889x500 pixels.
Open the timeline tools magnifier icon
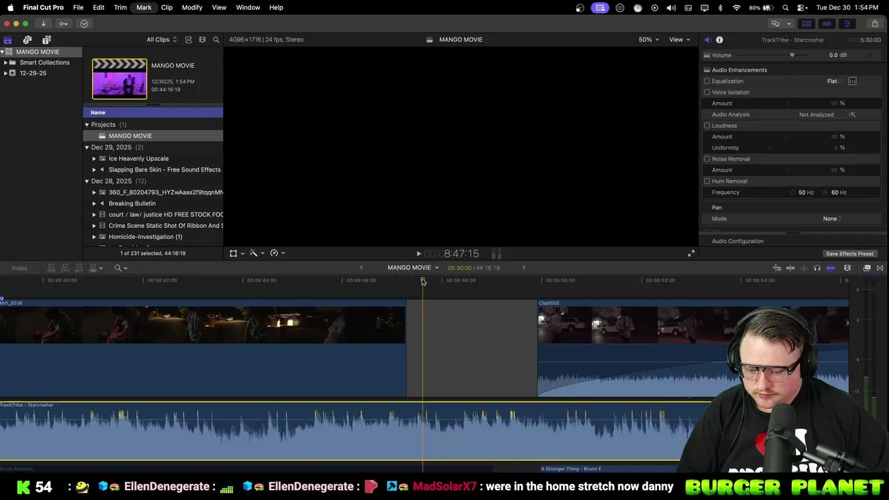pyautogui.click(x=120, y=268)
